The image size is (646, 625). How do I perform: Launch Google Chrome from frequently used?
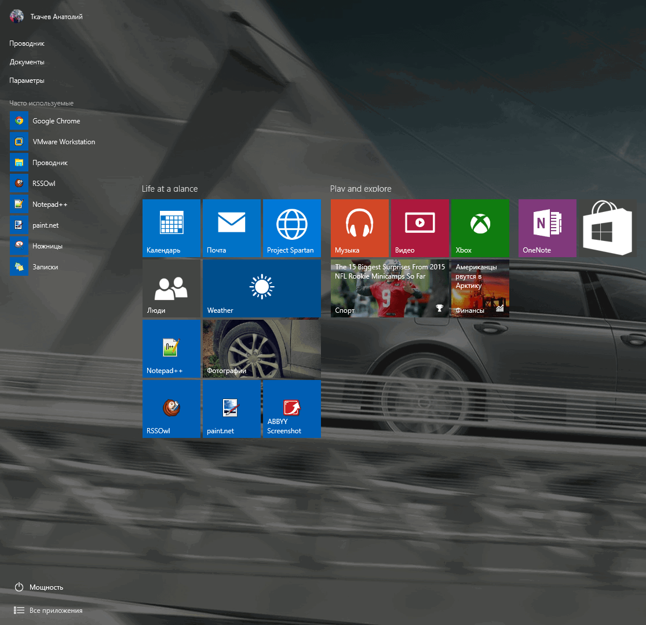(x=56, y=120)
